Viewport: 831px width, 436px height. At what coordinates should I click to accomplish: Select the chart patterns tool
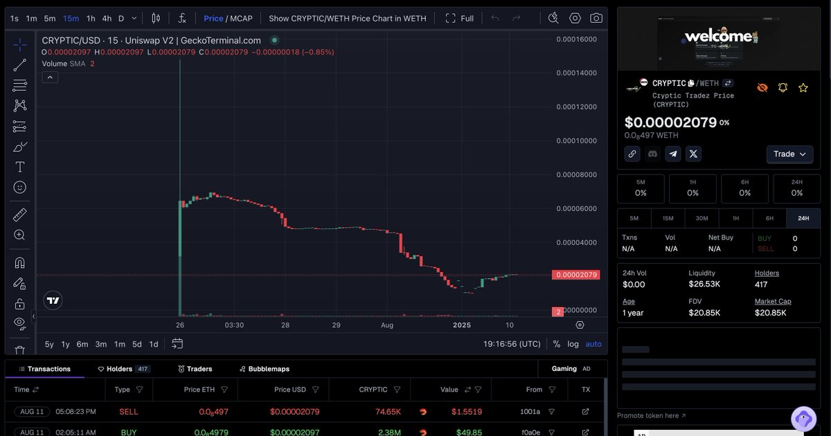[x=19, y=106]
